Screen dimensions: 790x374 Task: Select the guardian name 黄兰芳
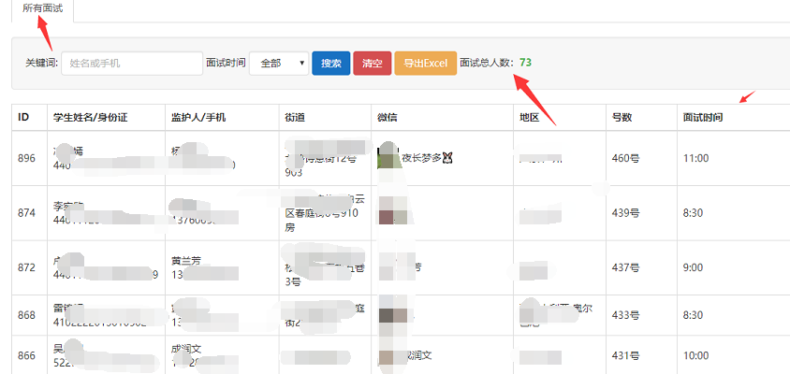pos(188,265)
